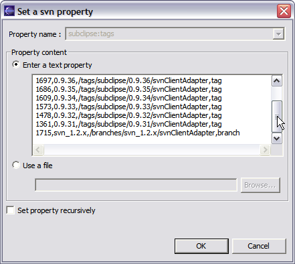
Task: Click the horizontal scrollbar left arrow
Action: coord(38,149)
